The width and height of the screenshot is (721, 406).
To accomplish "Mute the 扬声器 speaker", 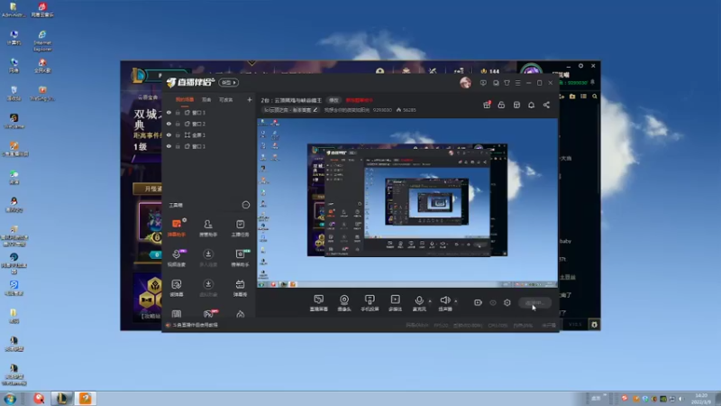I will pyautogui.click(x=444, y=303).
